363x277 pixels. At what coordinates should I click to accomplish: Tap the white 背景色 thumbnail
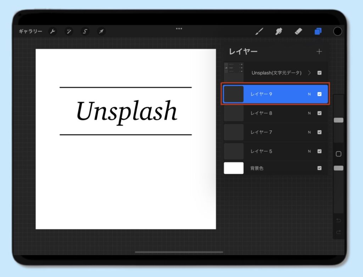tap(234, 168)
